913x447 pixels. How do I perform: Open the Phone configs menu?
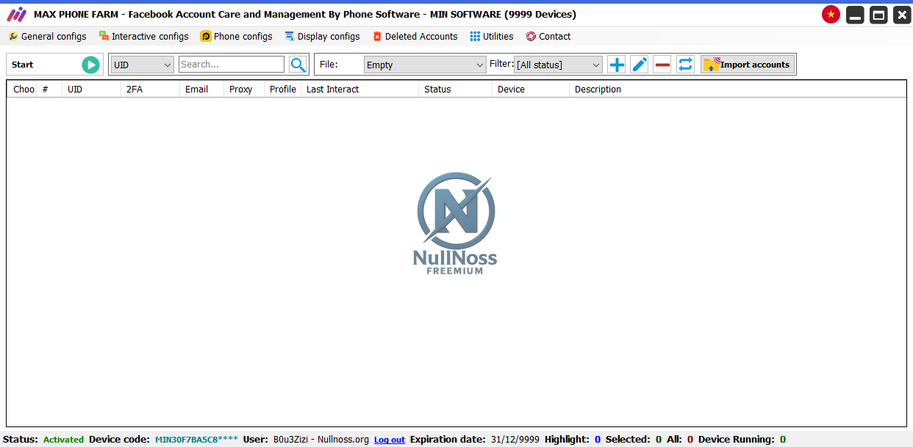(x=236, y=36)
